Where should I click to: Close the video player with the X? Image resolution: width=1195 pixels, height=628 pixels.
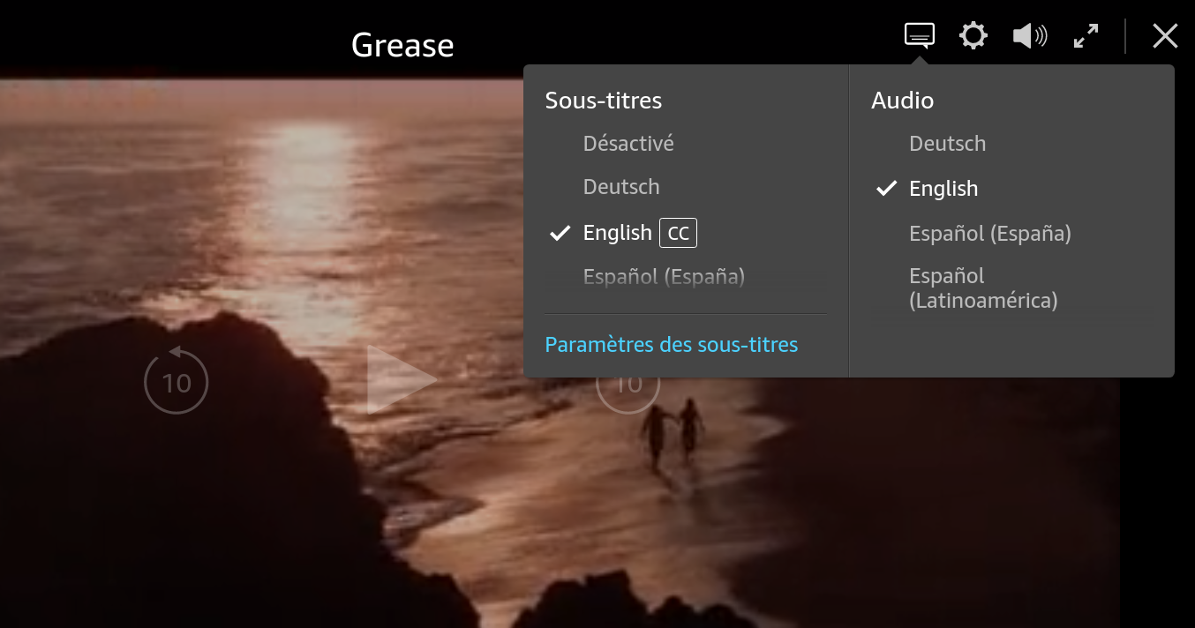(x=1165, y=36)
